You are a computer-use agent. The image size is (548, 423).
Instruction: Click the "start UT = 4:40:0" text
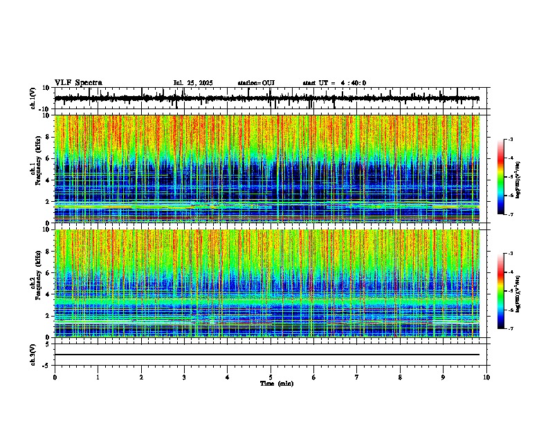coord(334,83)
